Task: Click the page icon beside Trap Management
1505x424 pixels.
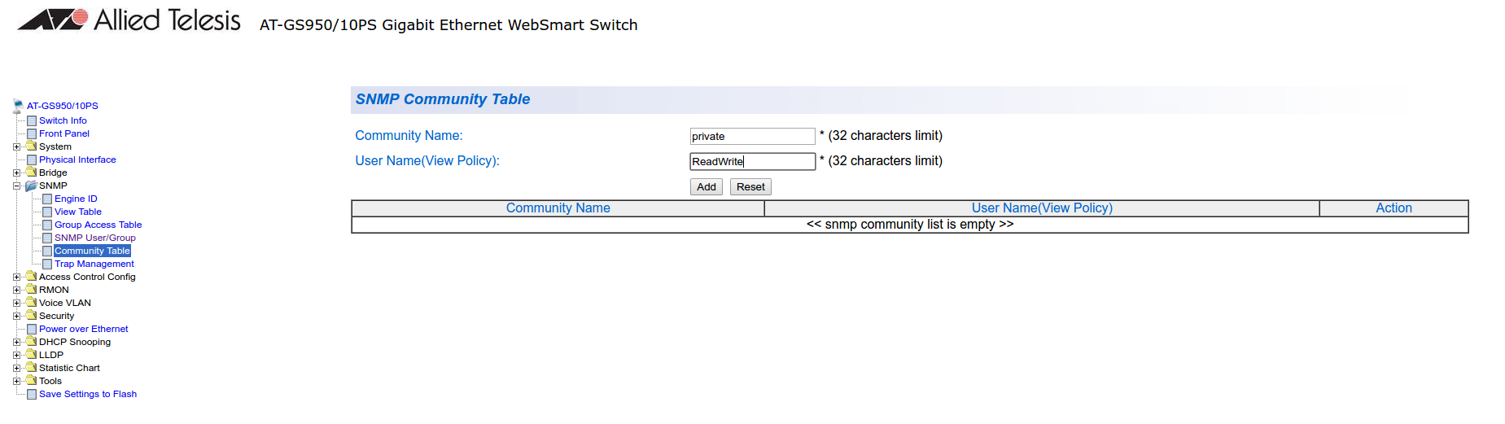Action: tap(47, 264)
